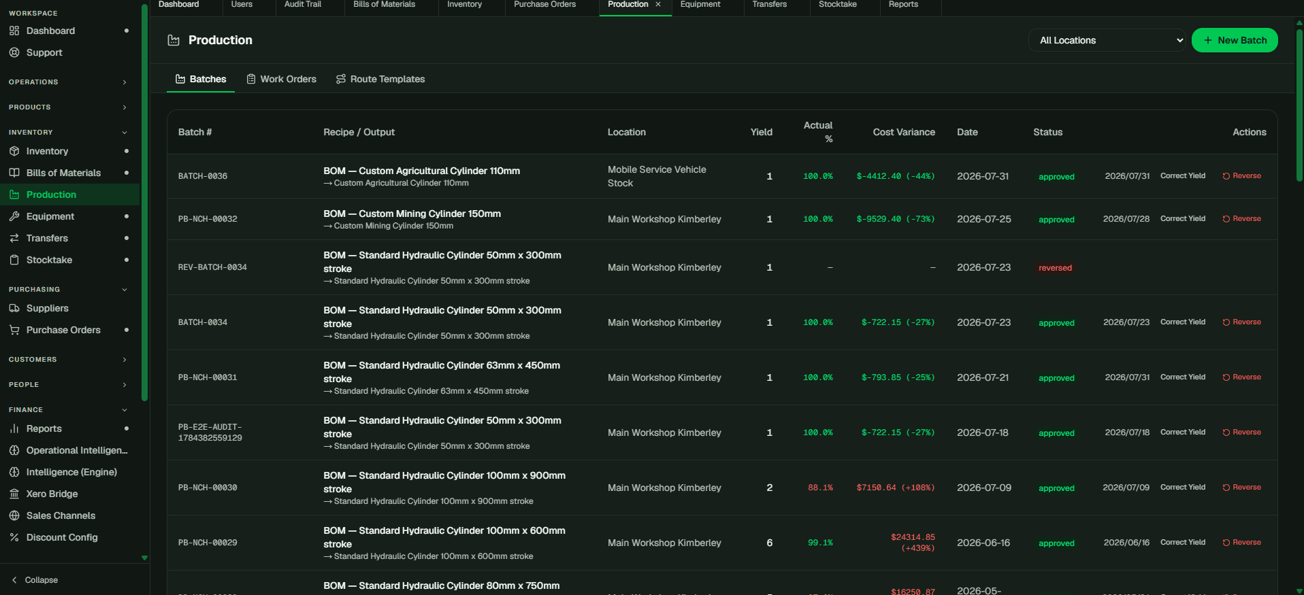Open the Reports top tab
Screen dimensions: 1304x595
pos(903,5)
